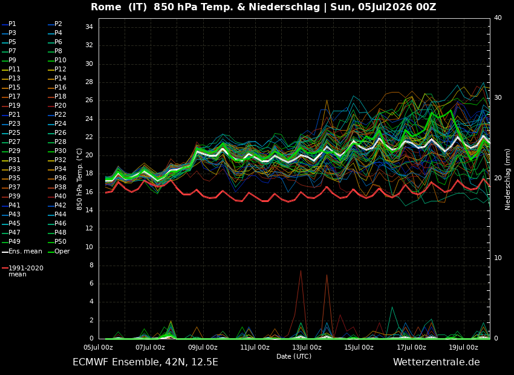This screenshot has height=375, width=514.
Task: Click the Wetterzentrale.de text
Action: (437, 362)
